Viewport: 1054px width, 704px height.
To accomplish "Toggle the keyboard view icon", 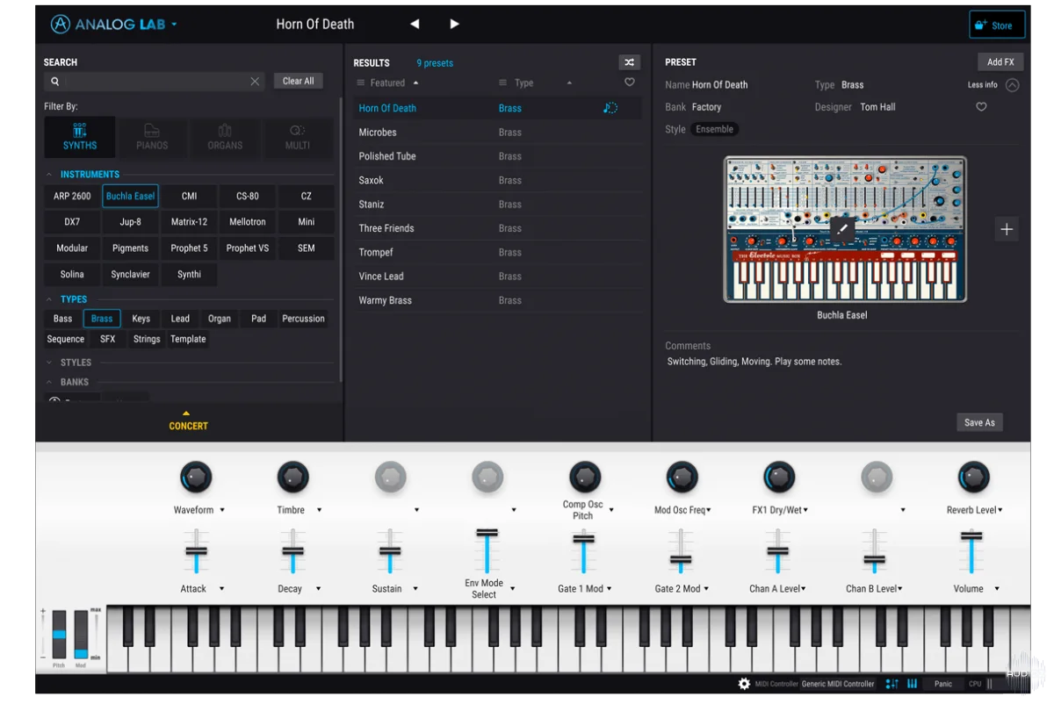I will pyautogui.click(x=913, y=684).
